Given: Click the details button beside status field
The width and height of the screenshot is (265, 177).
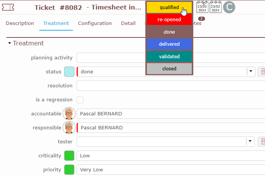Looking at the screenshot, I should [x=261, y=71].
